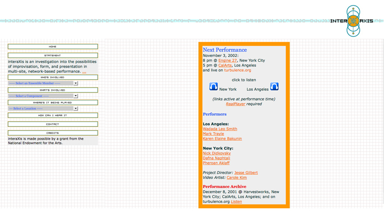Click the interaXis logo emblem

coord(353,21)
